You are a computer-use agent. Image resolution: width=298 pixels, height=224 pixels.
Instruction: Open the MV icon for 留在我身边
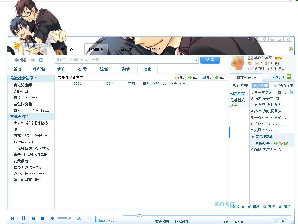291,92
